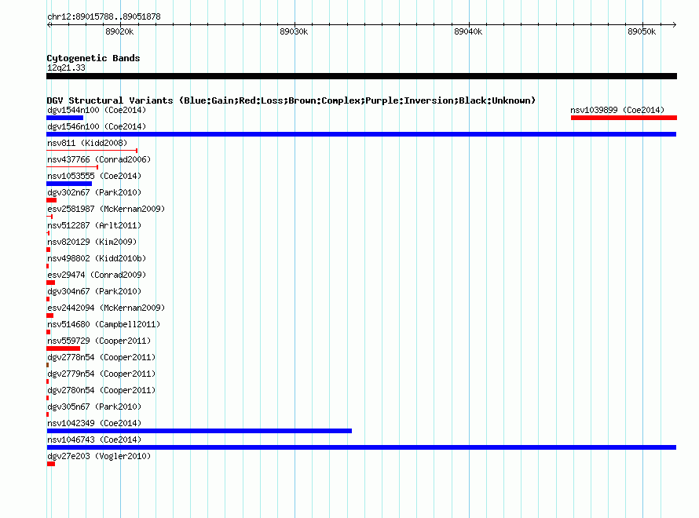The height and width of the screenshot is (518, 699).
Task: Open dgv27e203 (Vogler2010) variant label
Action: click(99, 456)
